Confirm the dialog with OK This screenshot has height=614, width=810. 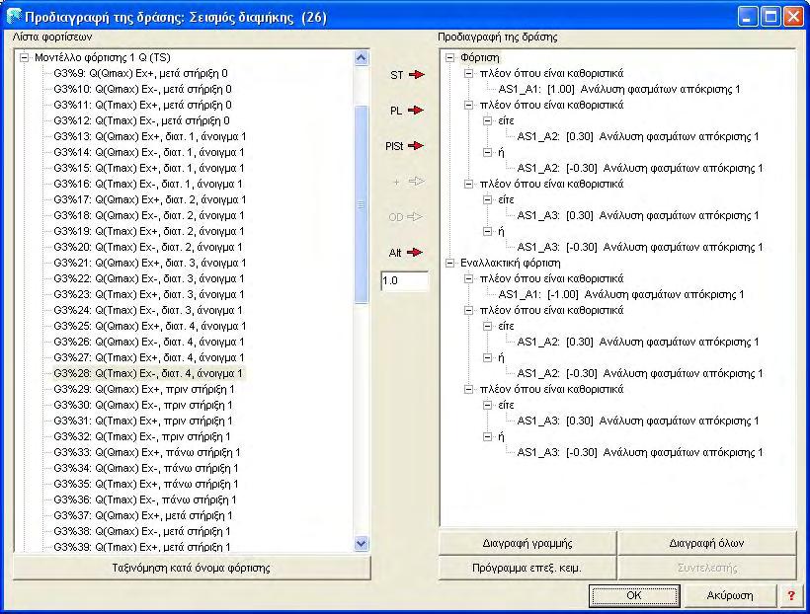click(x=634, y=595)
